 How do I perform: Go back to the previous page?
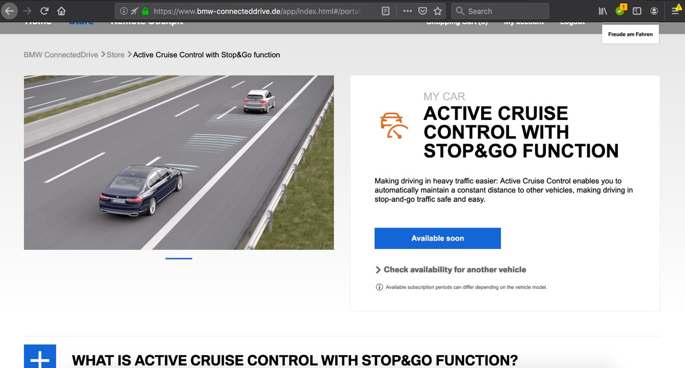pos(10,11)
